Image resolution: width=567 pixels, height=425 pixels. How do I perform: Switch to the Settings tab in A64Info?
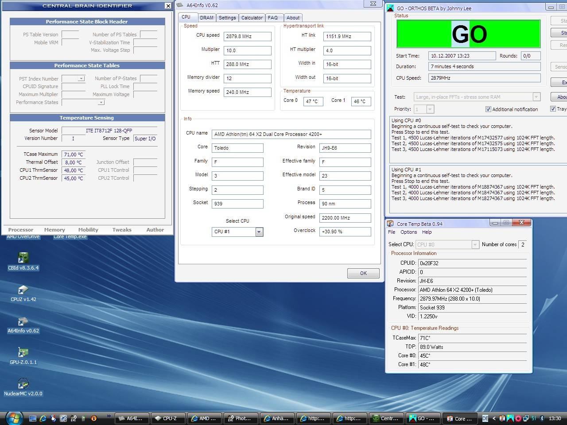(x=227, y=18)
